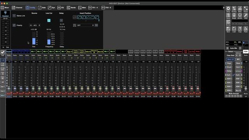The image size is (249, 140).
Task: Click the first block in Insert Position
Action: click(75, 17)
